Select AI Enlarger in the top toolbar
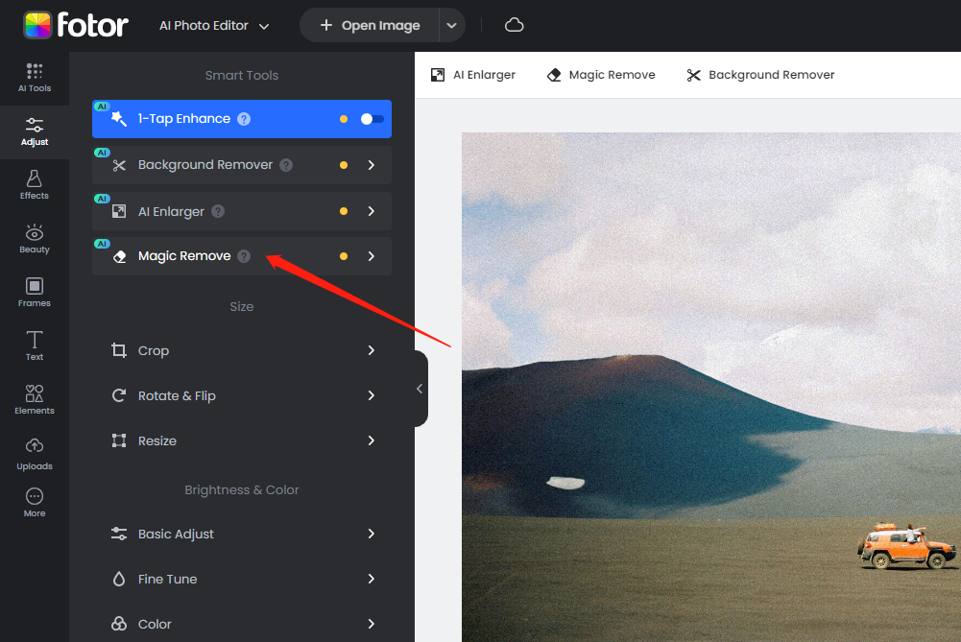The image size is (961, 642). [x=473, y=75]
